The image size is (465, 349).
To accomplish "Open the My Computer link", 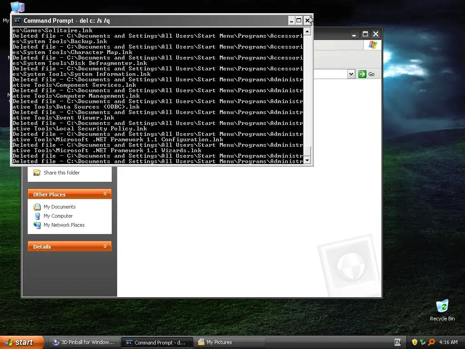I will coord(58,216).
